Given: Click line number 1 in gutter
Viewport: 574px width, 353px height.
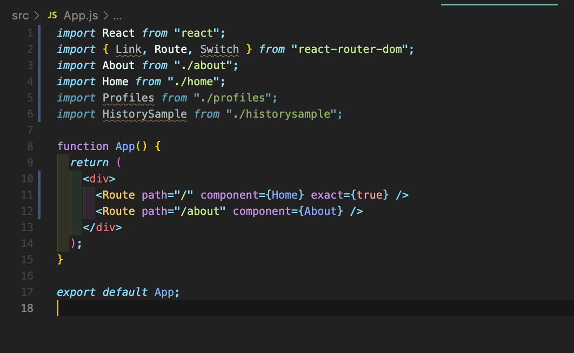Looking at the screenshot, I should pos(30,33).
